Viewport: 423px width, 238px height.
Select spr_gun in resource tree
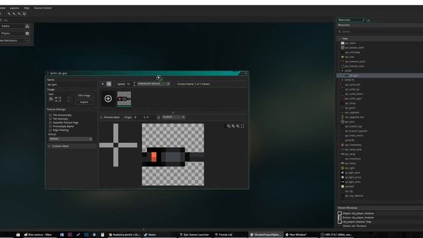354,76
